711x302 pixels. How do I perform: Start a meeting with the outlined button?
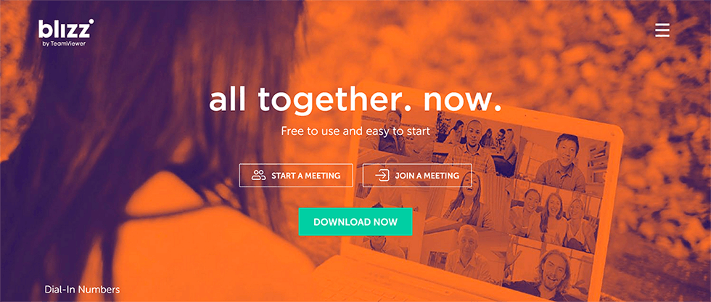(296, 176)
